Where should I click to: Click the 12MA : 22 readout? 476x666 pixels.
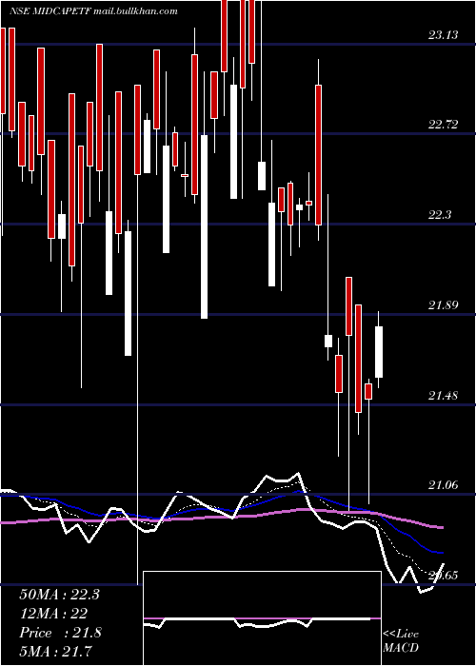(x=53, y=614)
